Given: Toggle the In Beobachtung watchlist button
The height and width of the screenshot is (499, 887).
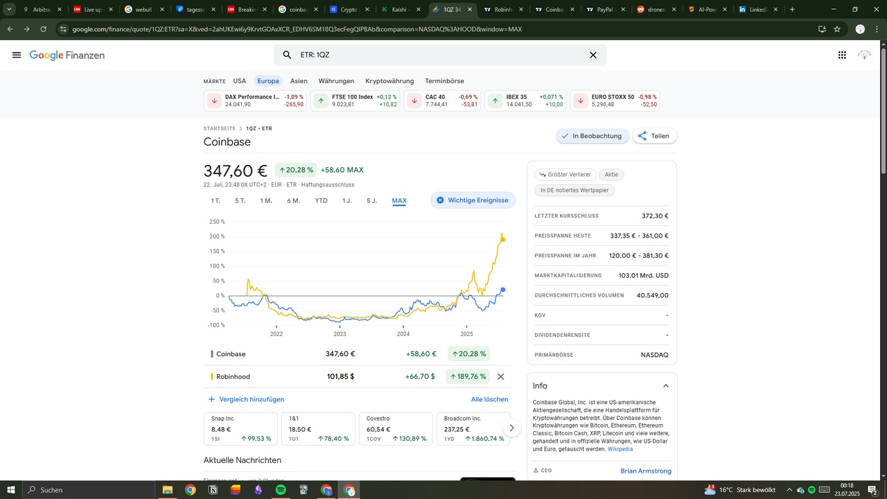Looking at the screenshot, I should pyautogui.click(x=592, y=136).
